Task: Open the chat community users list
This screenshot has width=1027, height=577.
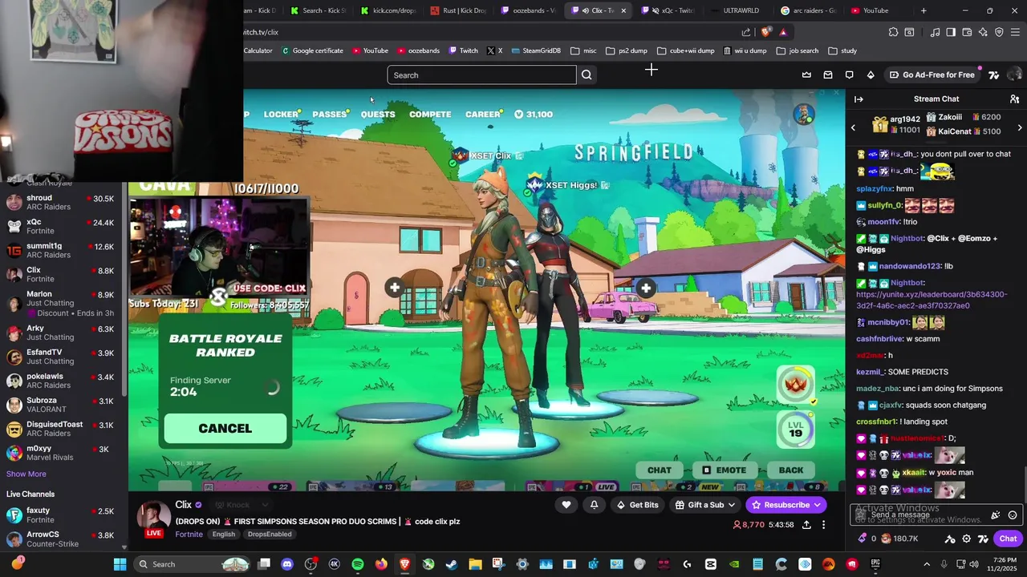Action: pyautogui.click(x=1014, y=99)
